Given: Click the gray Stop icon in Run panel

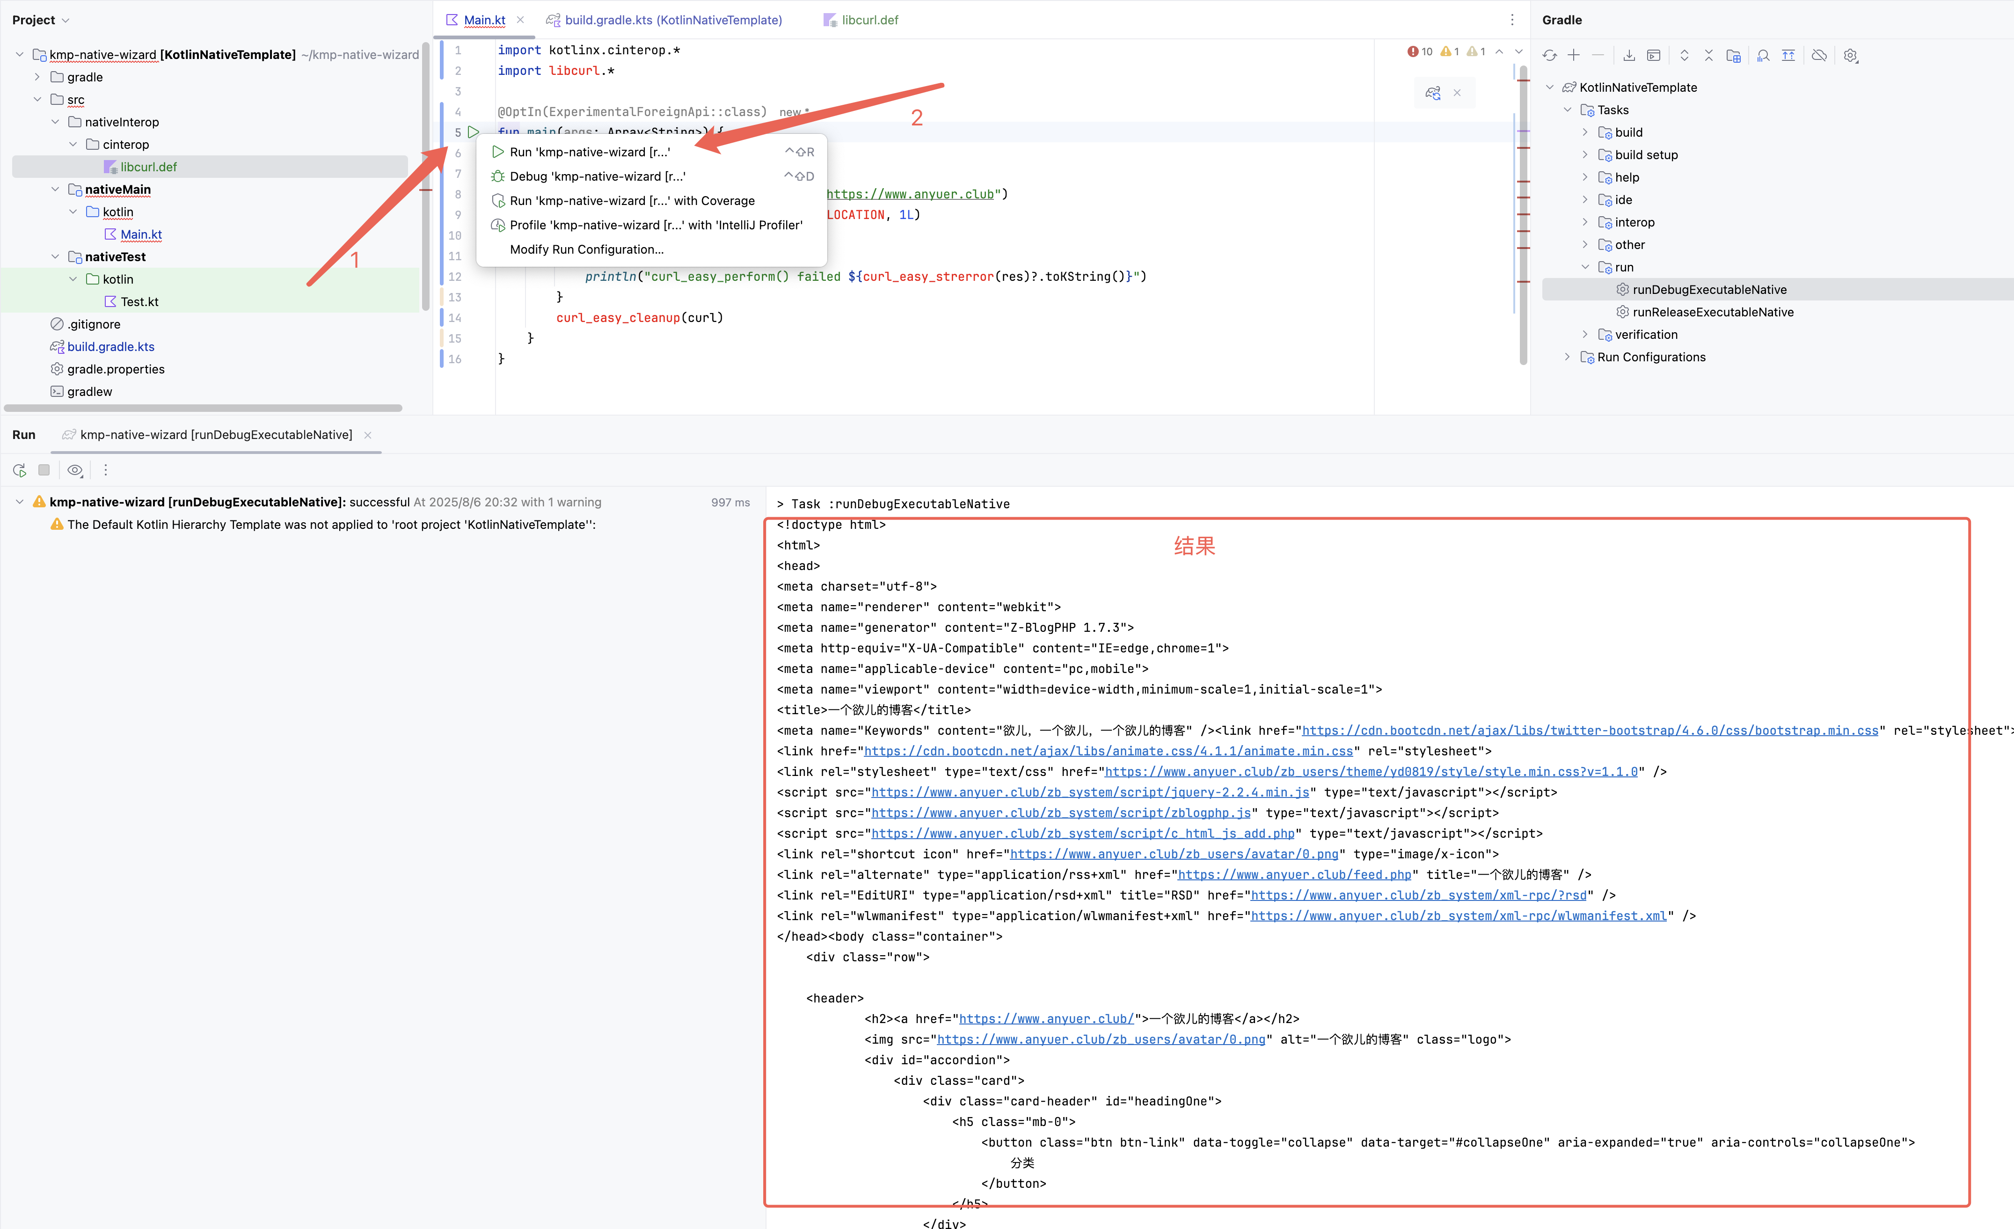Looking at the screenshot, I should (x=44, y=470).
